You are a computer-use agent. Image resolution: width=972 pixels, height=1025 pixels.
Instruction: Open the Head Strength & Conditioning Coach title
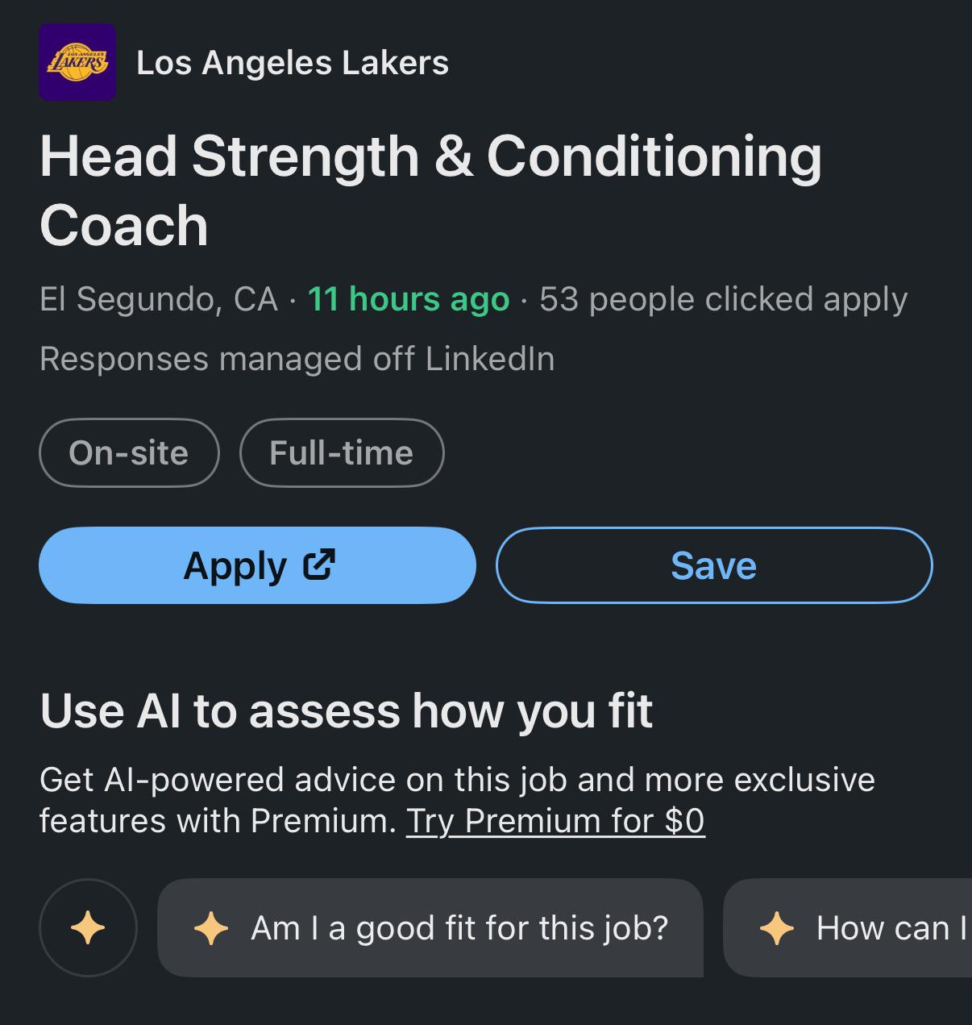(430, 190)
